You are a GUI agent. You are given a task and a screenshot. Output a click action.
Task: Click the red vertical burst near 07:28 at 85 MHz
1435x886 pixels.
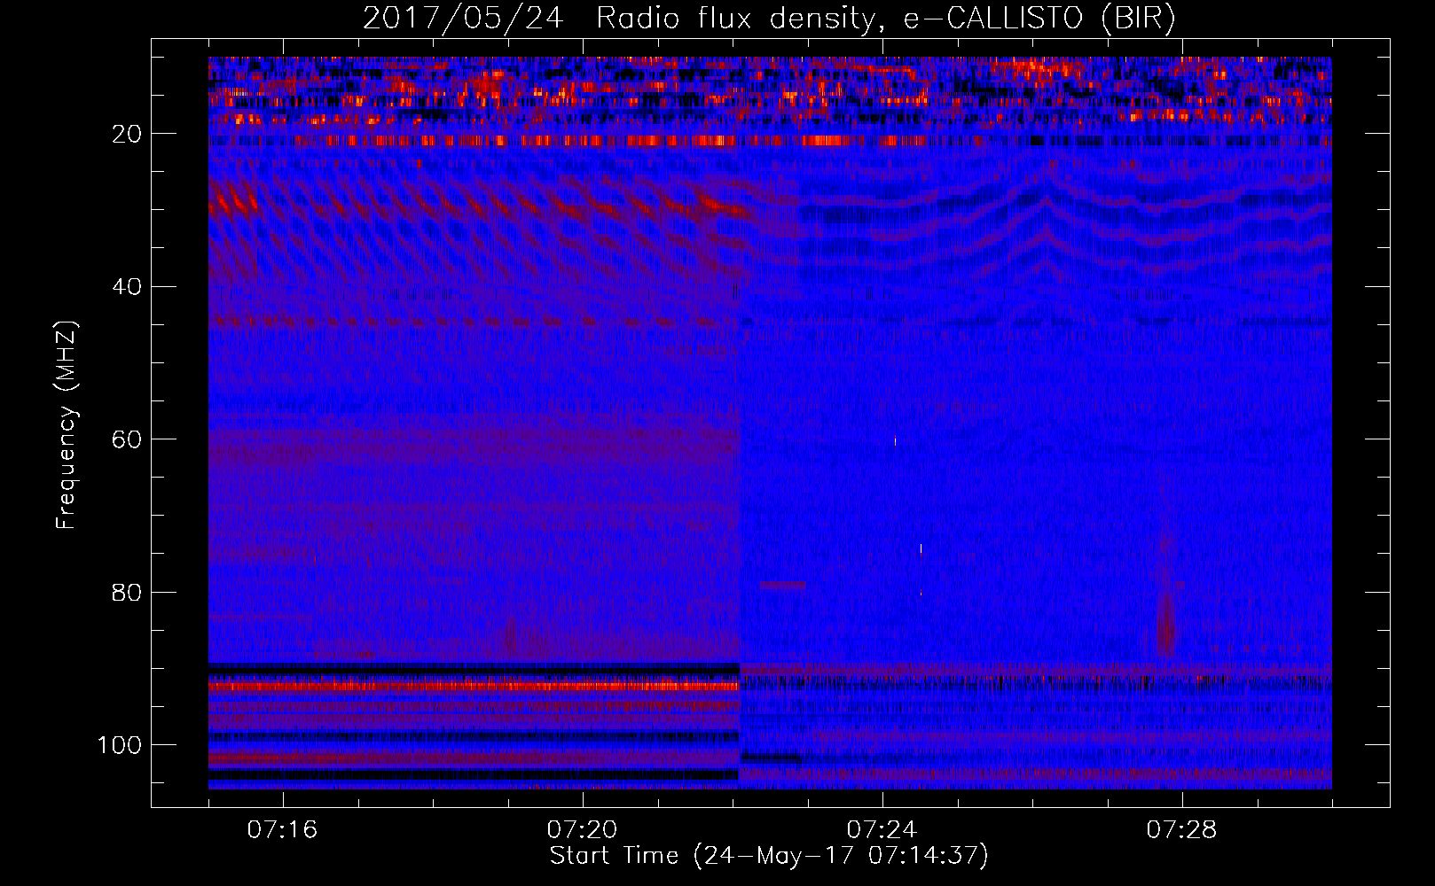point(1165,625)
